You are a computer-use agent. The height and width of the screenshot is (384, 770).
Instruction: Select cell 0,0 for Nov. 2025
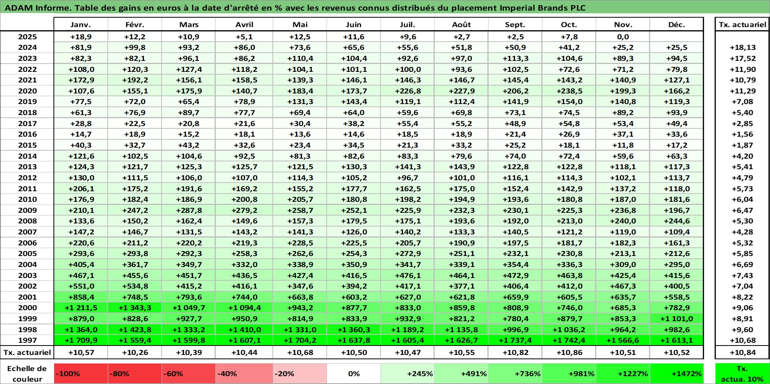(x=623, y=37)
